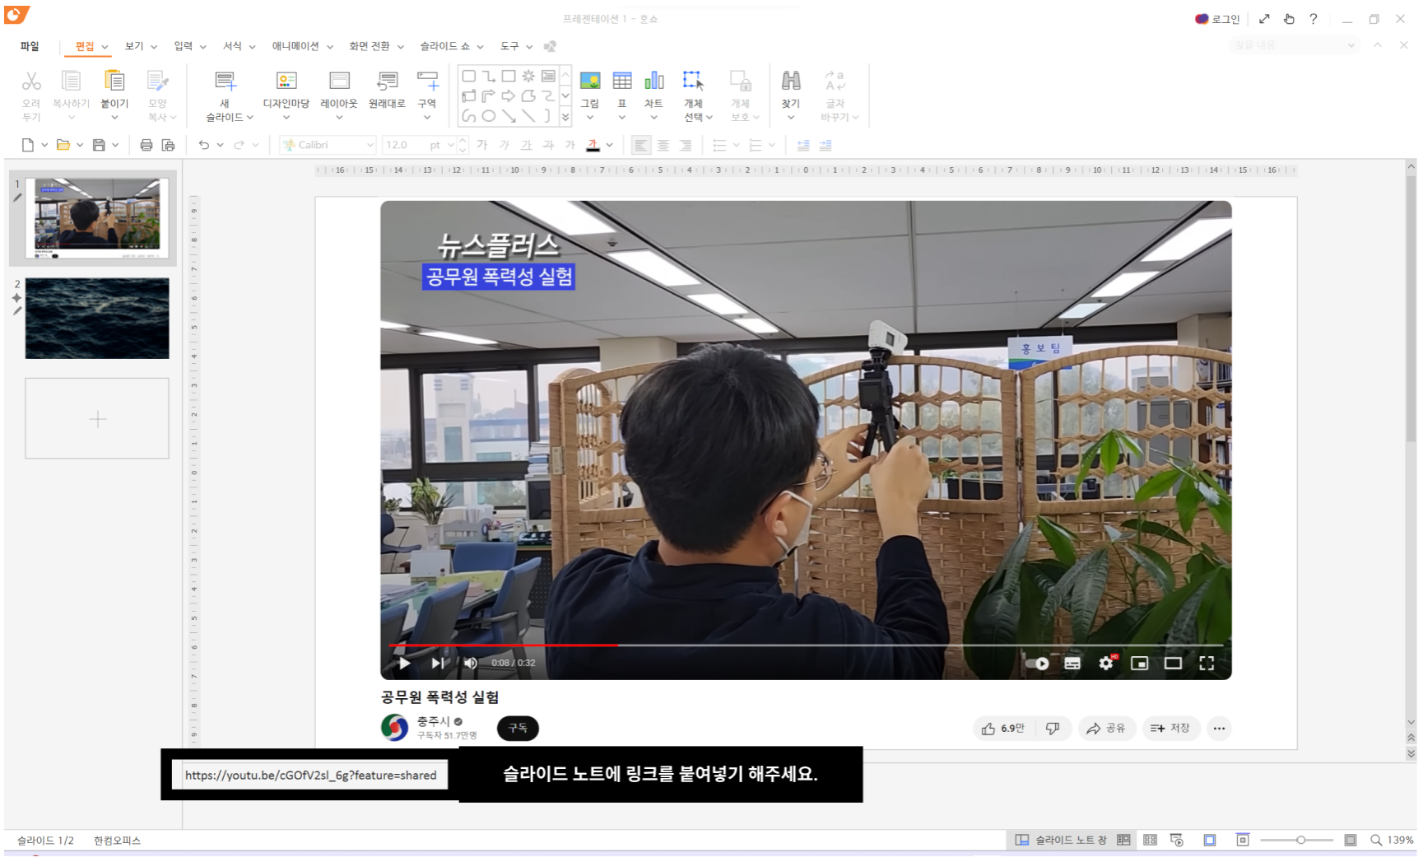The image size is (1423, 862).
Task: Click the print icon in the toolbar
Action: [x=146, y=145]
